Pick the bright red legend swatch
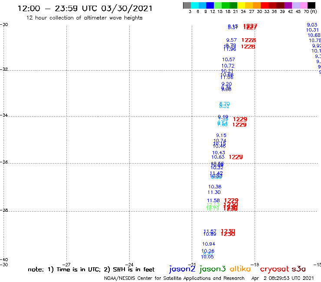 click(265, 5)
